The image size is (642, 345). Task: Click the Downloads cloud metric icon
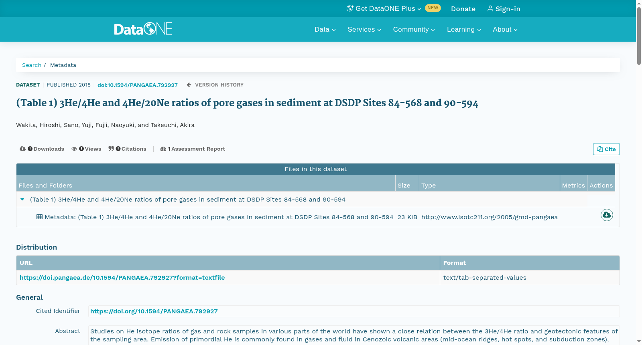point(22,149)
